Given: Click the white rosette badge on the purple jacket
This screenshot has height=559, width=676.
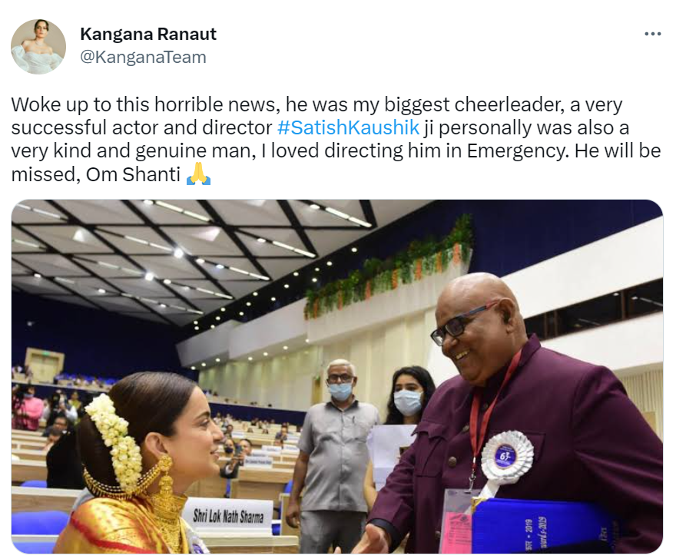Looking at the screenshot, I should [x=506, y=457].
